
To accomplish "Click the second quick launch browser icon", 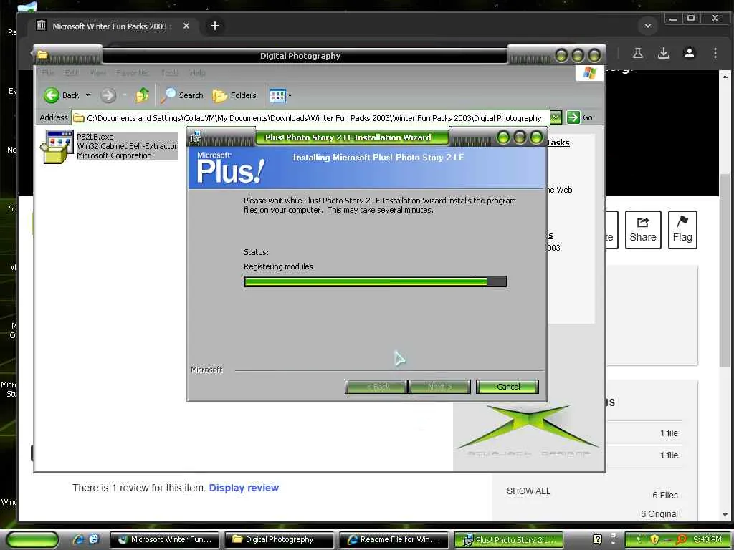I will pyautogui.click(x=94, y=539).
